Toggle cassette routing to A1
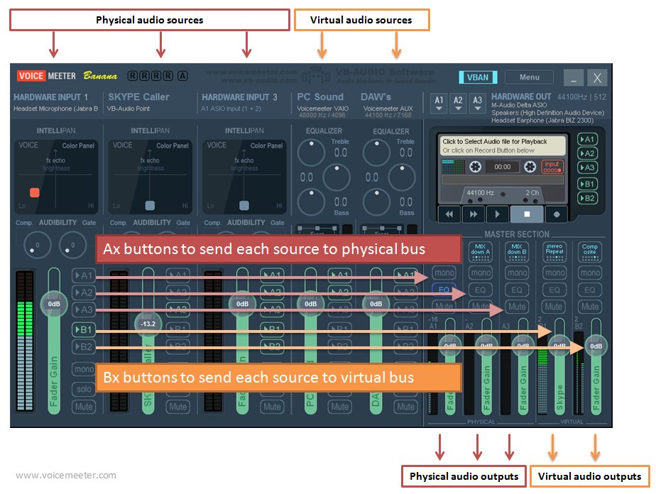Viewport: 656px width, 494px height. click(x=587, y=139)
